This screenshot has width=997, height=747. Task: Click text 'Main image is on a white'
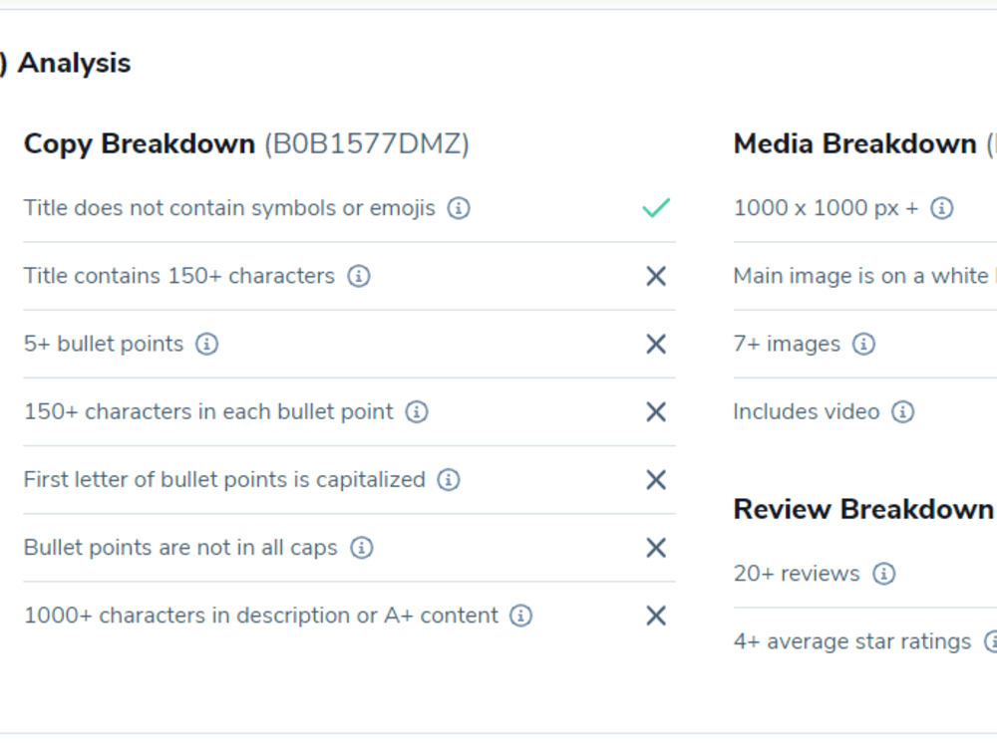click(x=861, y=276)
